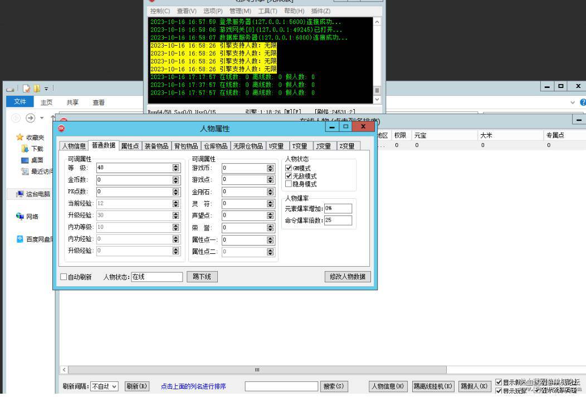Click the 灵符 spinner arrows

pyautogui.click(x=270, y=204)
